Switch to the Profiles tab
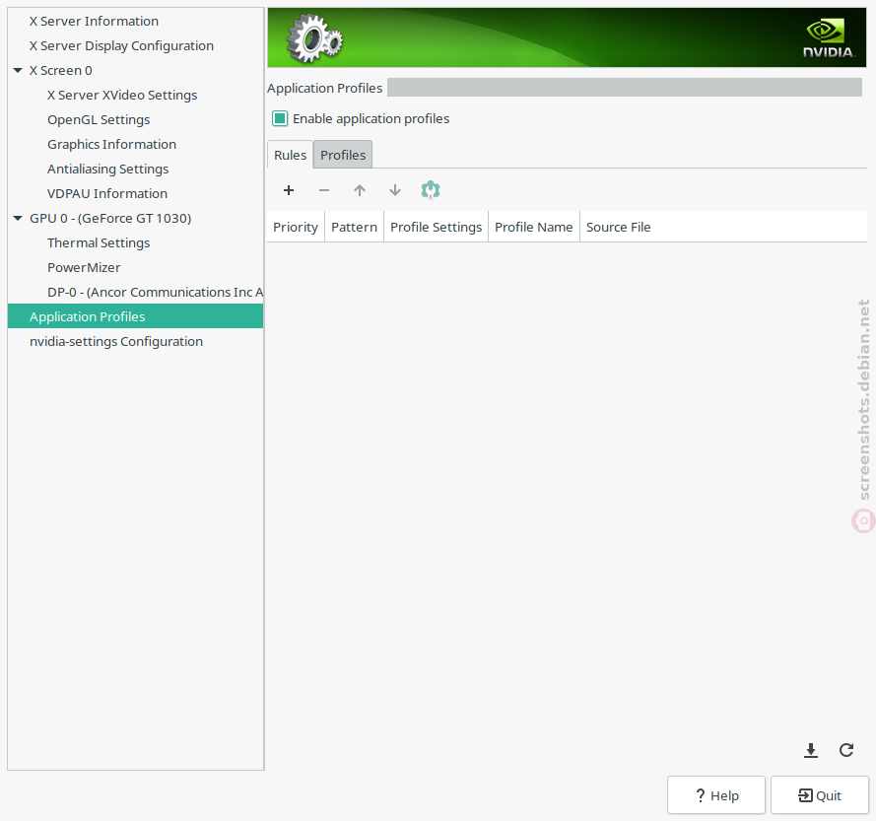This screenshot has width=876, height=821. pos(343,155)
